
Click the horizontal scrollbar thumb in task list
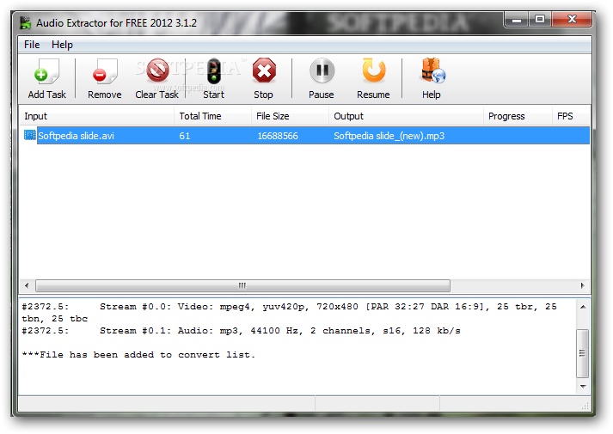click(242, 285)
